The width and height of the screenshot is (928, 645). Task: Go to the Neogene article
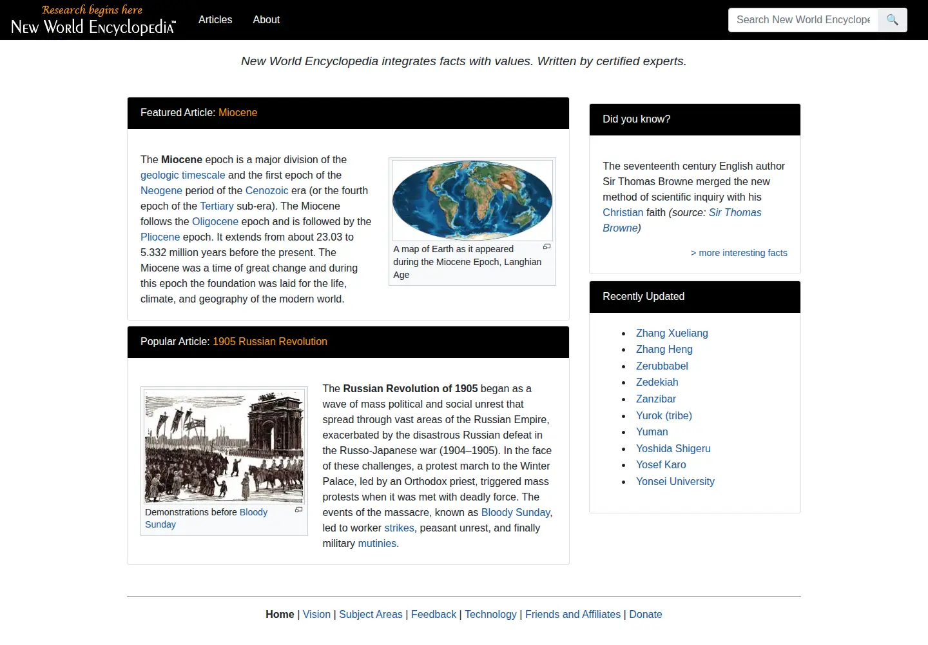(x=161, y=191)
